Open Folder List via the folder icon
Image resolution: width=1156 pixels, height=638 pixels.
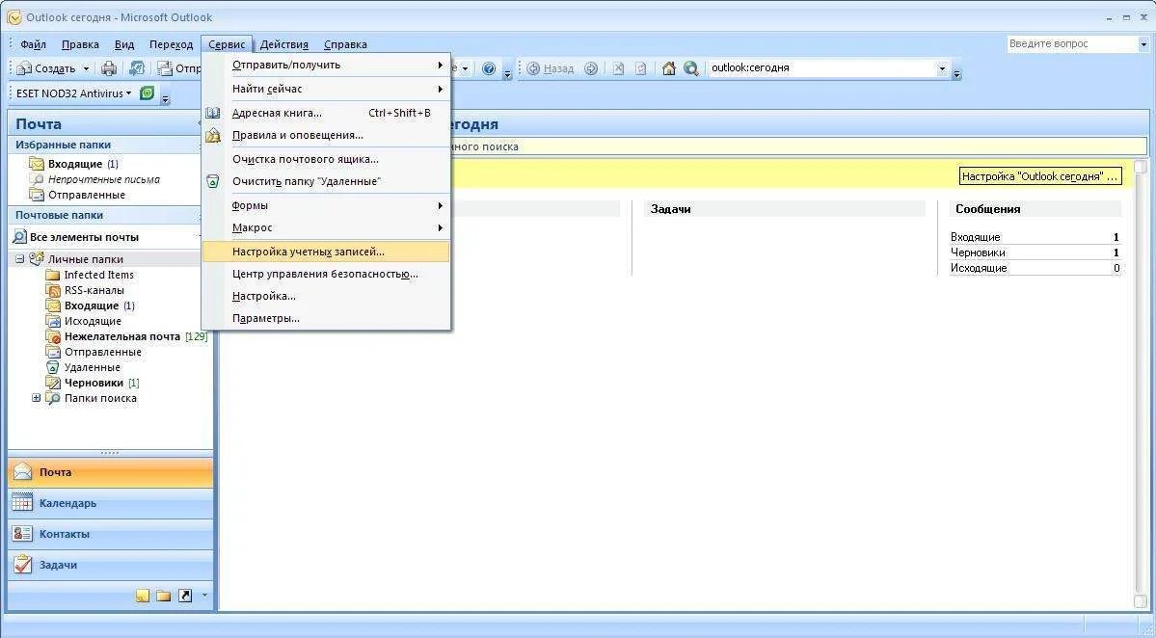[x=164, y=596]
